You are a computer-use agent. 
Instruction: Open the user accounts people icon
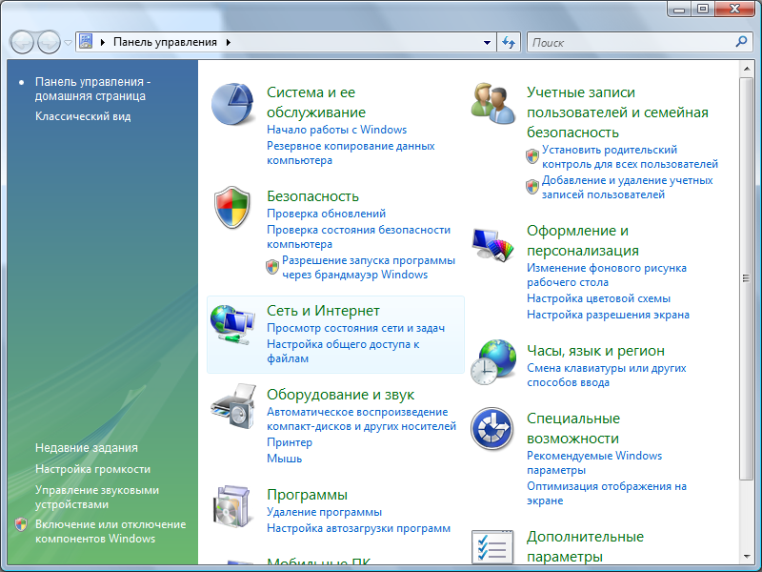[x=493, y=103]
